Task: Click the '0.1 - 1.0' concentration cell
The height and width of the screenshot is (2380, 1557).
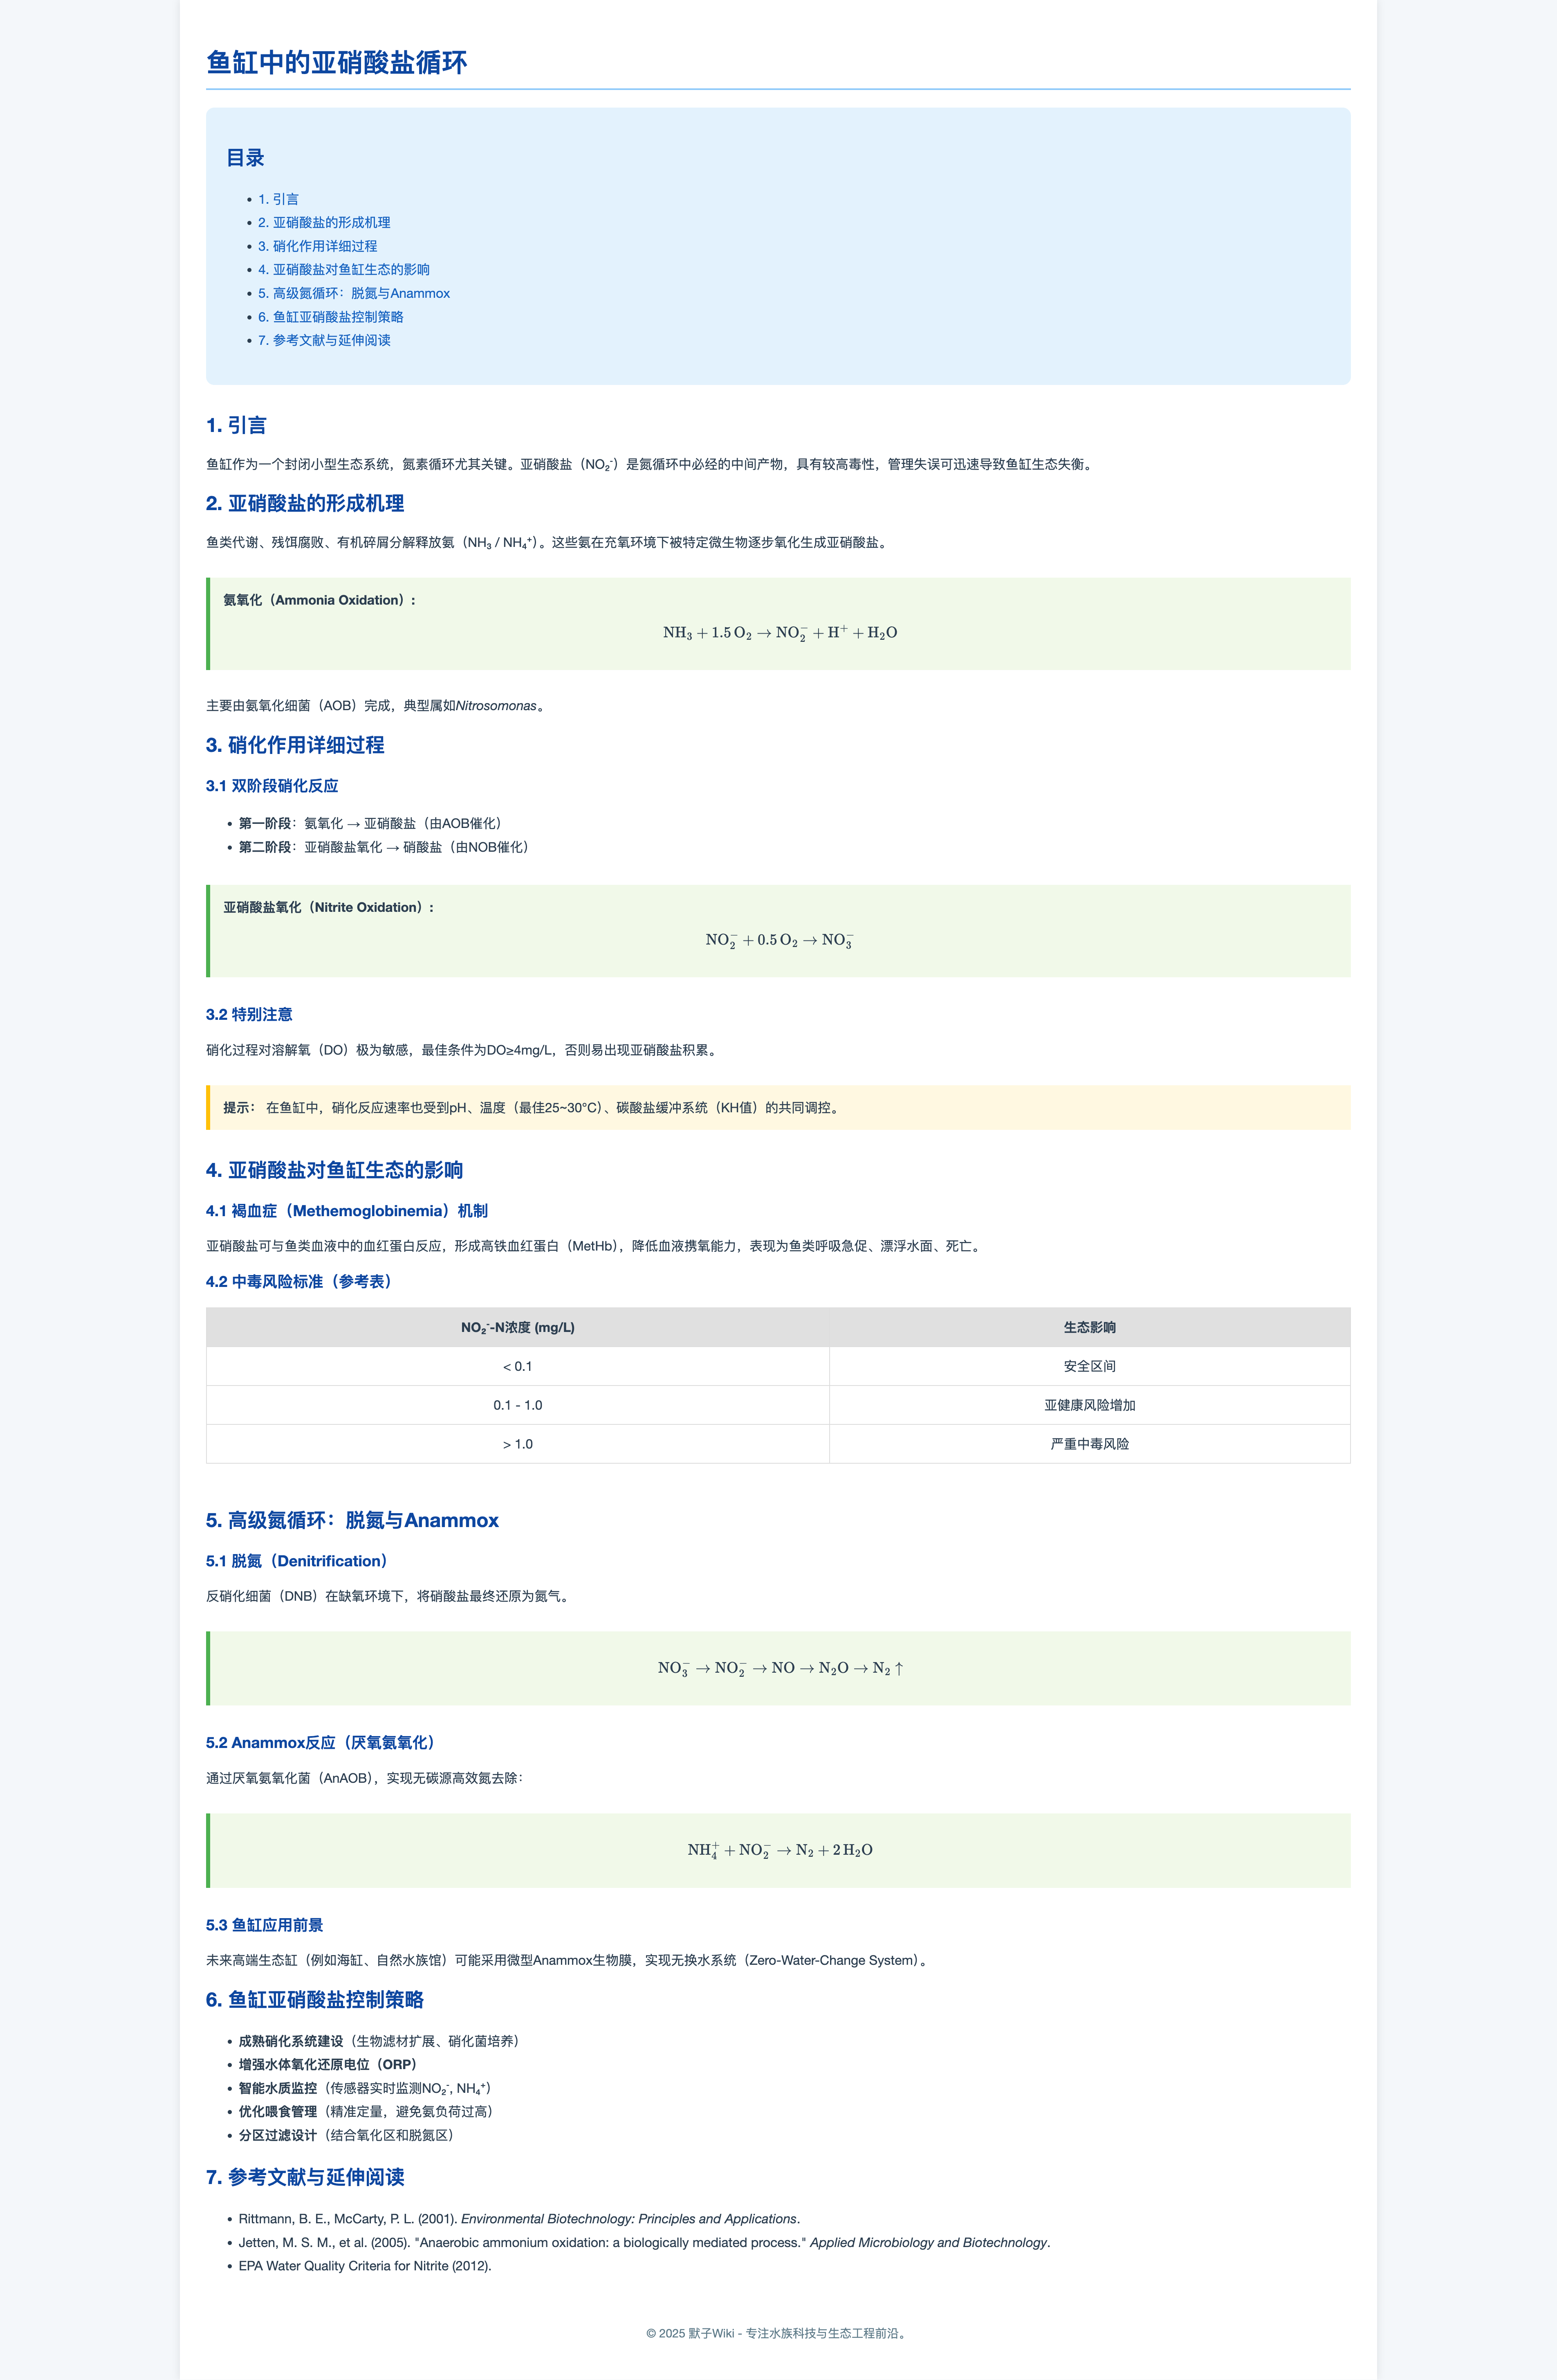Action: click(x=517, y=1405)
